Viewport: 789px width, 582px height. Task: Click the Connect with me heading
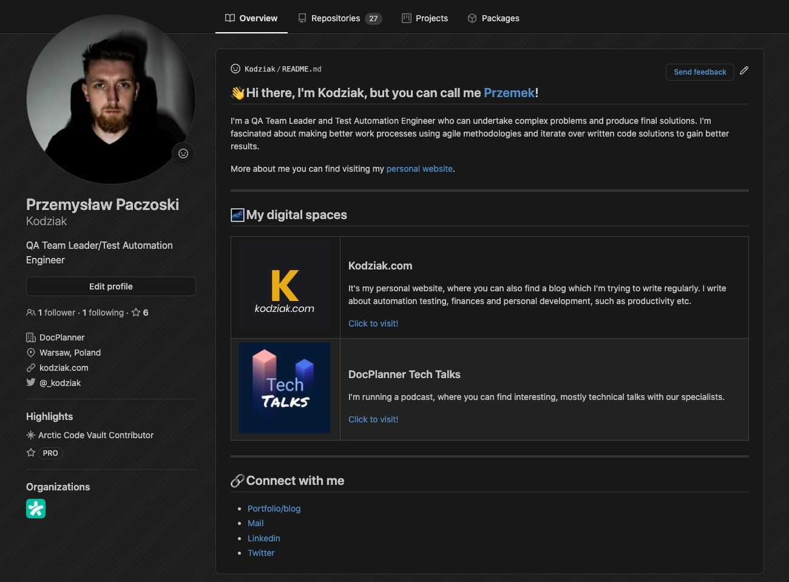(x=295, y=481)
